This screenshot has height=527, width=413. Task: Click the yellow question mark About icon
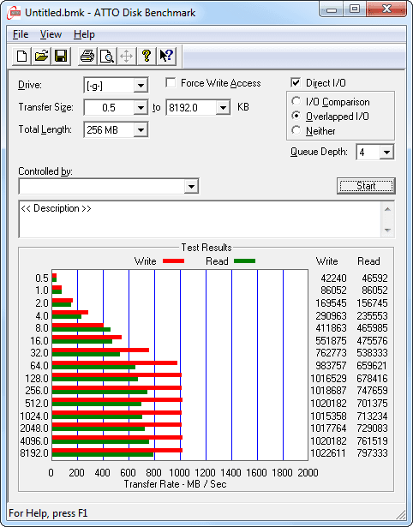[x=147, y=56]
